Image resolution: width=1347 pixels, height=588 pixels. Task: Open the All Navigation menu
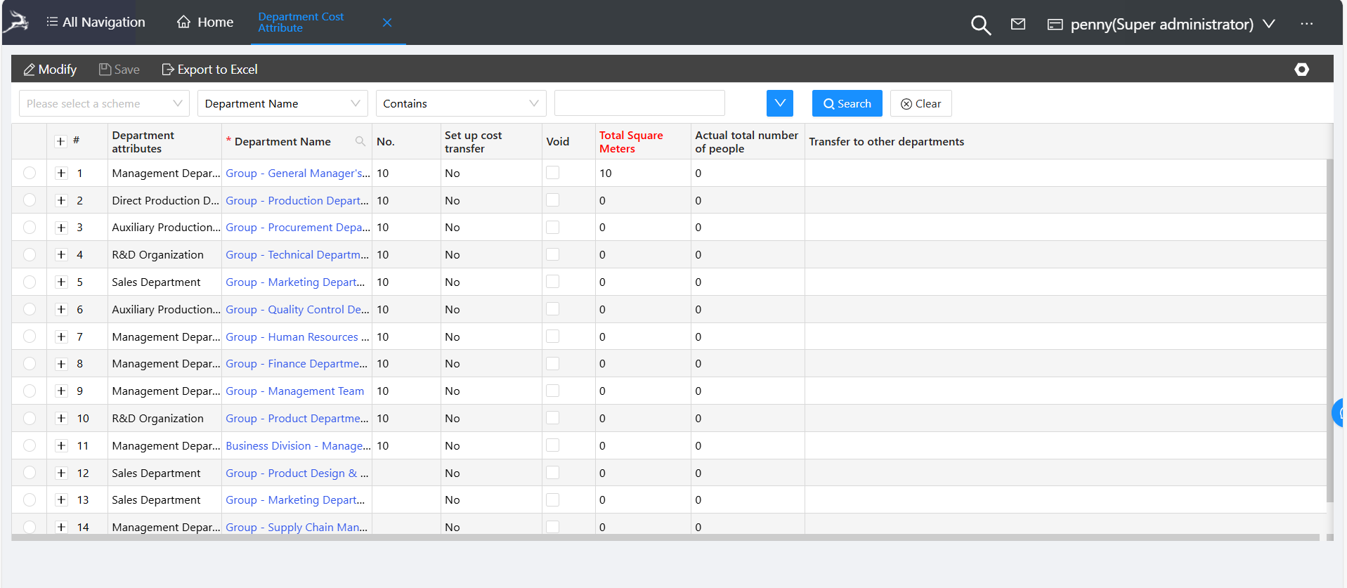tap(96, 22)
